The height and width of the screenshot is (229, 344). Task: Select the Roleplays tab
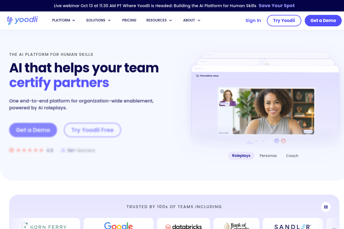click(241, 156)
